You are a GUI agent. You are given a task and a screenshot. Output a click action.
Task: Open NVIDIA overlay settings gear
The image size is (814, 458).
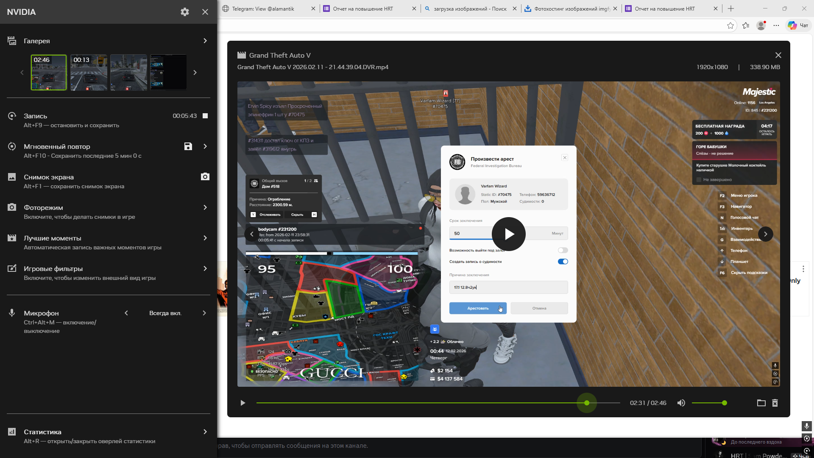click(x=184, y=12)
